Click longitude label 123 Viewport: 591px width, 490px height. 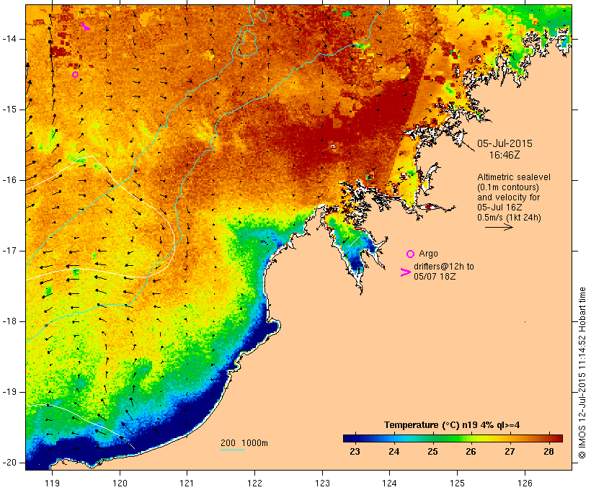coord(322,483)
